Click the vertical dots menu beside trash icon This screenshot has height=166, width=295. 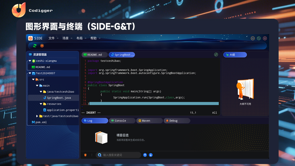click(x=92, y=155)
